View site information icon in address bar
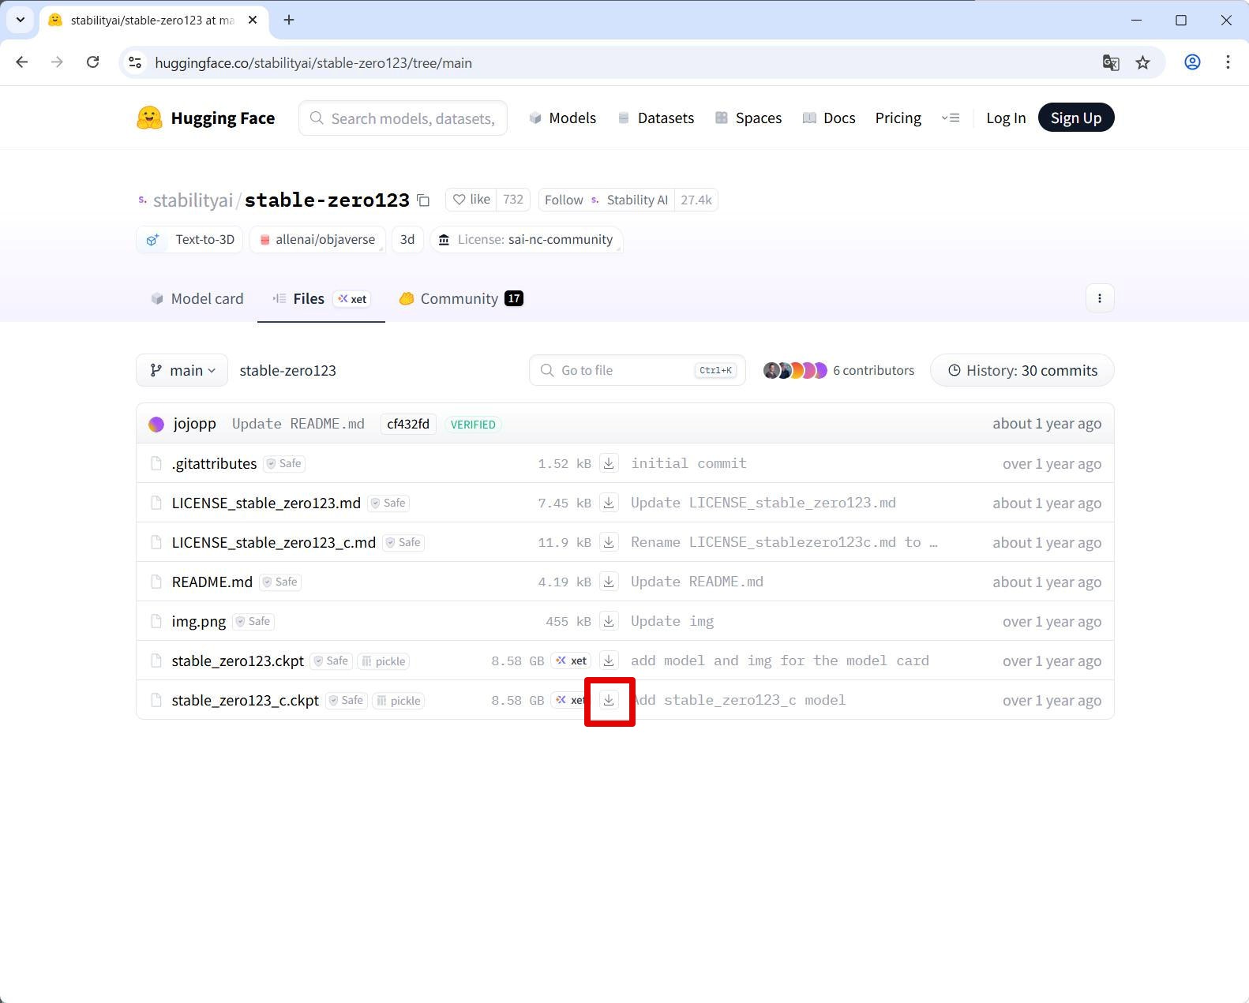This screenshot has width=1249, height=1003. (135, 62)
